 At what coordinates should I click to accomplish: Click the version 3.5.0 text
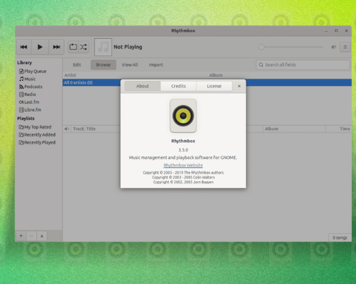point(183,150)
